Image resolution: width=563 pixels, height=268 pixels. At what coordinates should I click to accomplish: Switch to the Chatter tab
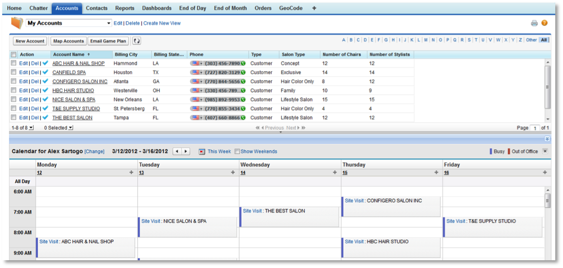(x=38, y=8)
